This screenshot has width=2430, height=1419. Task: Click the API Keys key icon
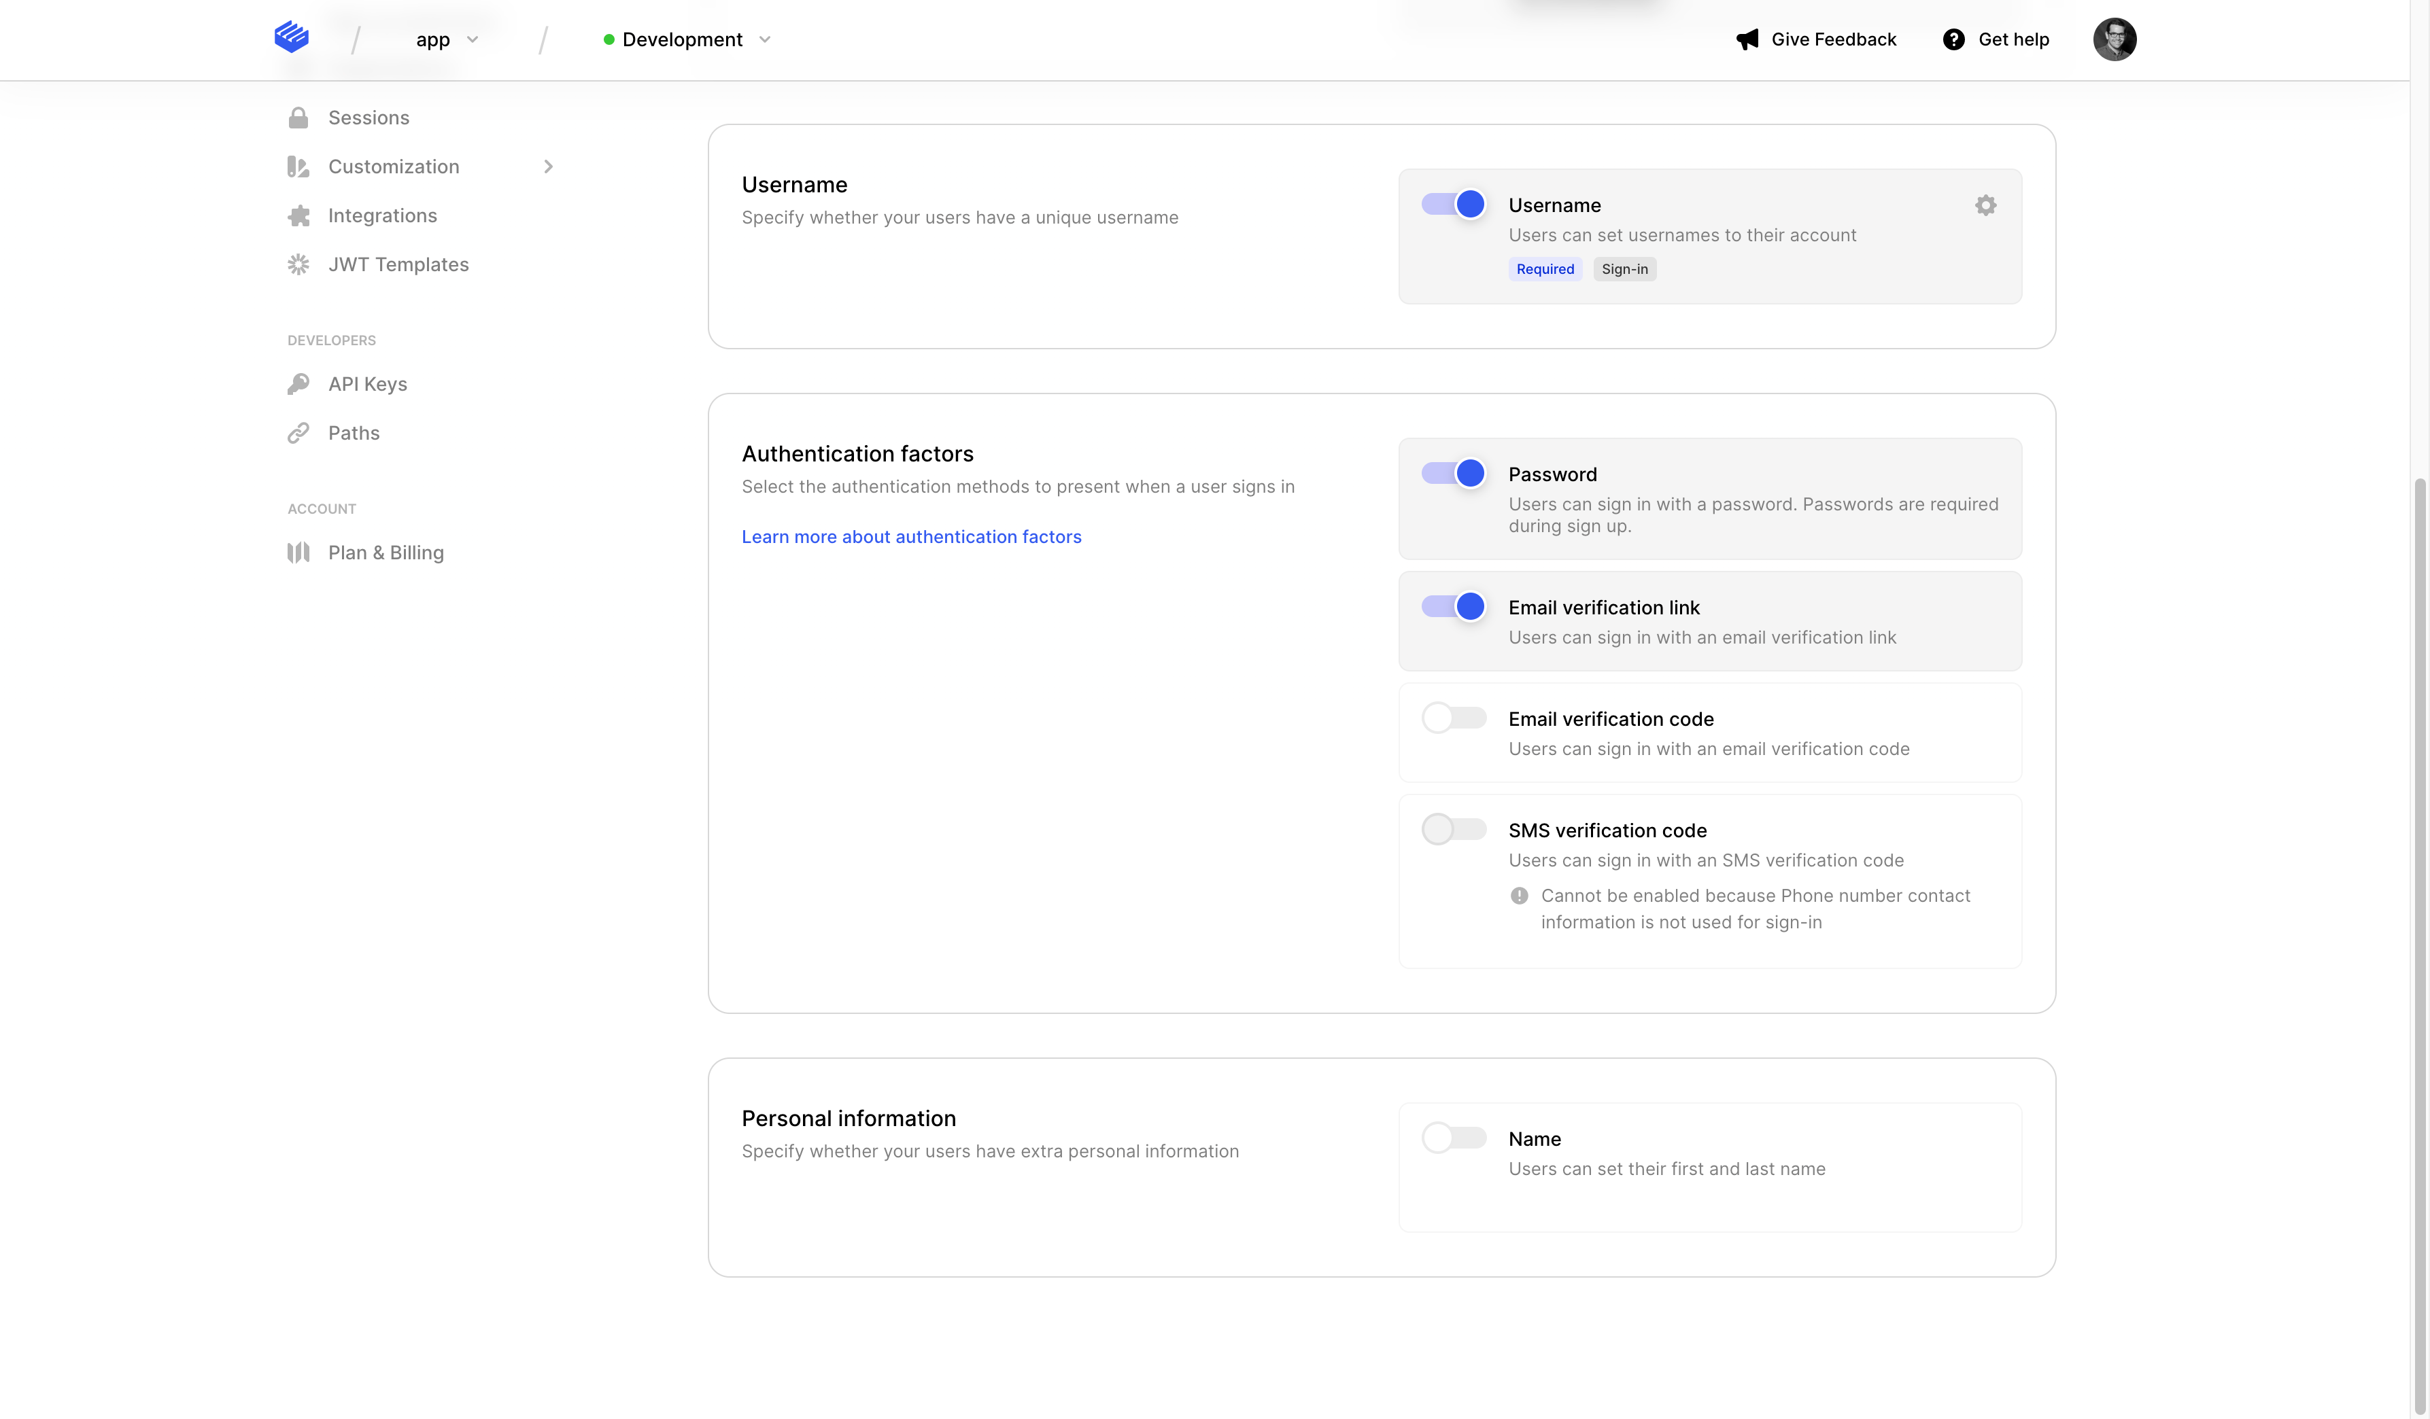click(x=298, y=384)
